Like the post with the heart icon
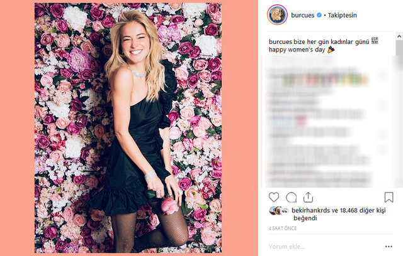The image size is (403, 256). [x=275, y=197]
